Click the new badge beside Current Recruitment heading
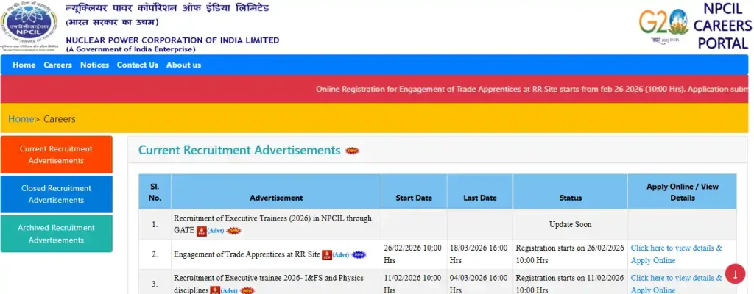The image size is (754, 294). (353, 151)
